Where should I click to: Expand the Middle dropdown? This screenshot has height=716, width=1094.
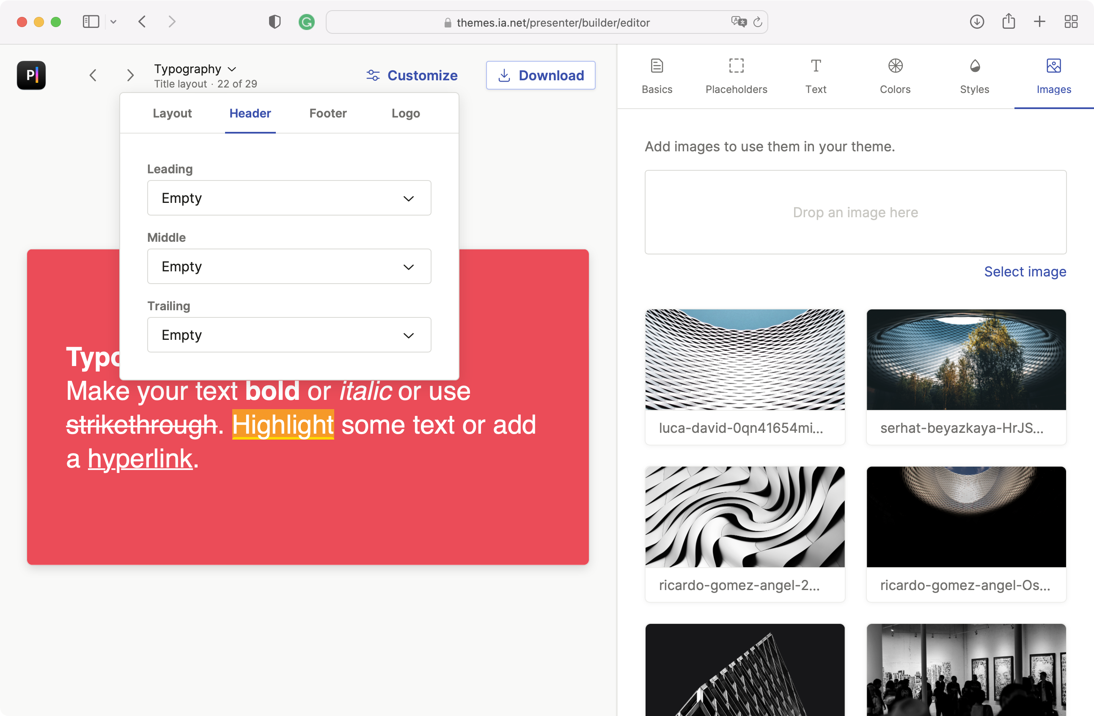(289, 266)
